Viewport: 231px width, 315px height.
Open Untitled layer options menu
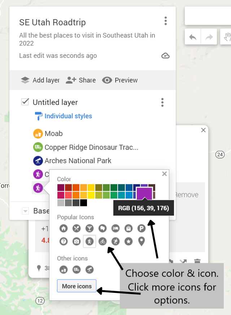(162, 102)
